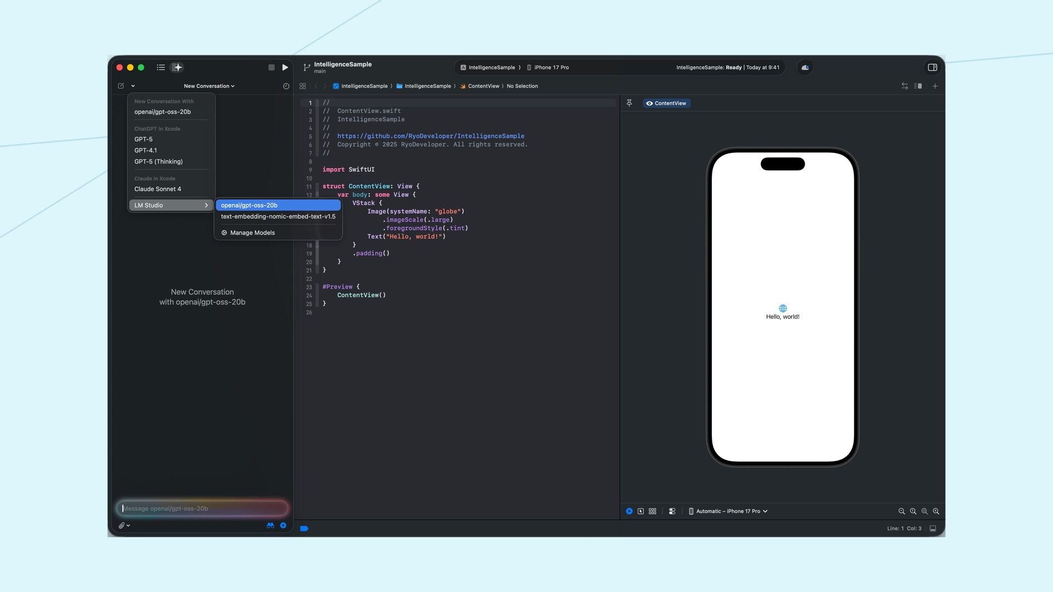Click the Message openai/gpt-oss-20b input field
The height and width of the screenshot is (592, 1053).
(202, 508)
